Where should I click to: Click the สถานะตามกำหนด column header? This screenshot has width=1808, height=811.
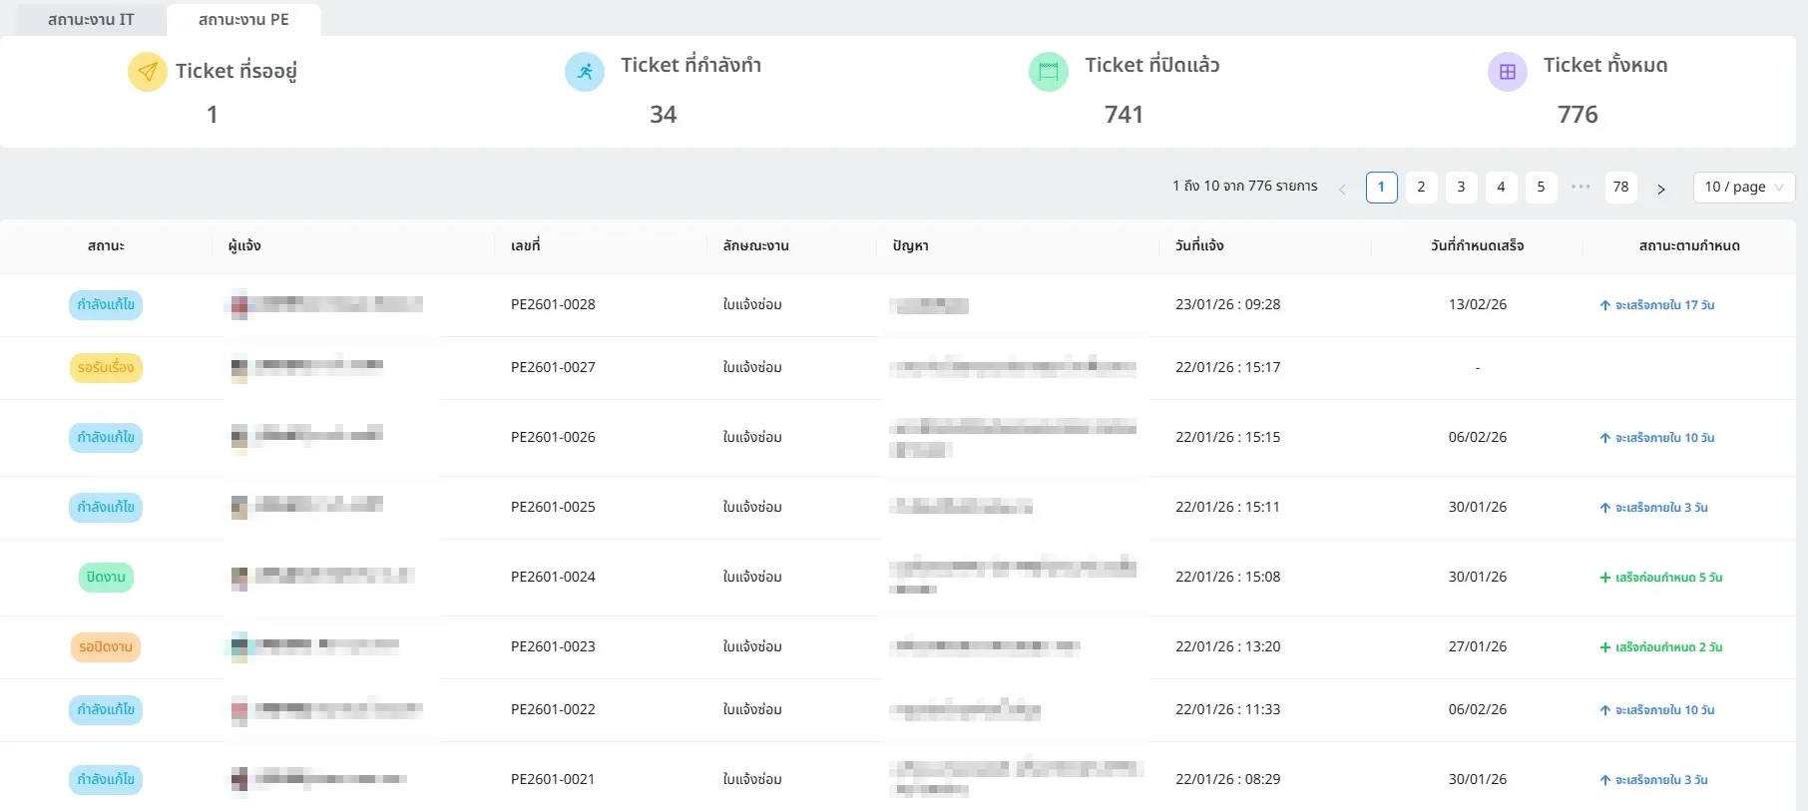[x=1688, y=245]
